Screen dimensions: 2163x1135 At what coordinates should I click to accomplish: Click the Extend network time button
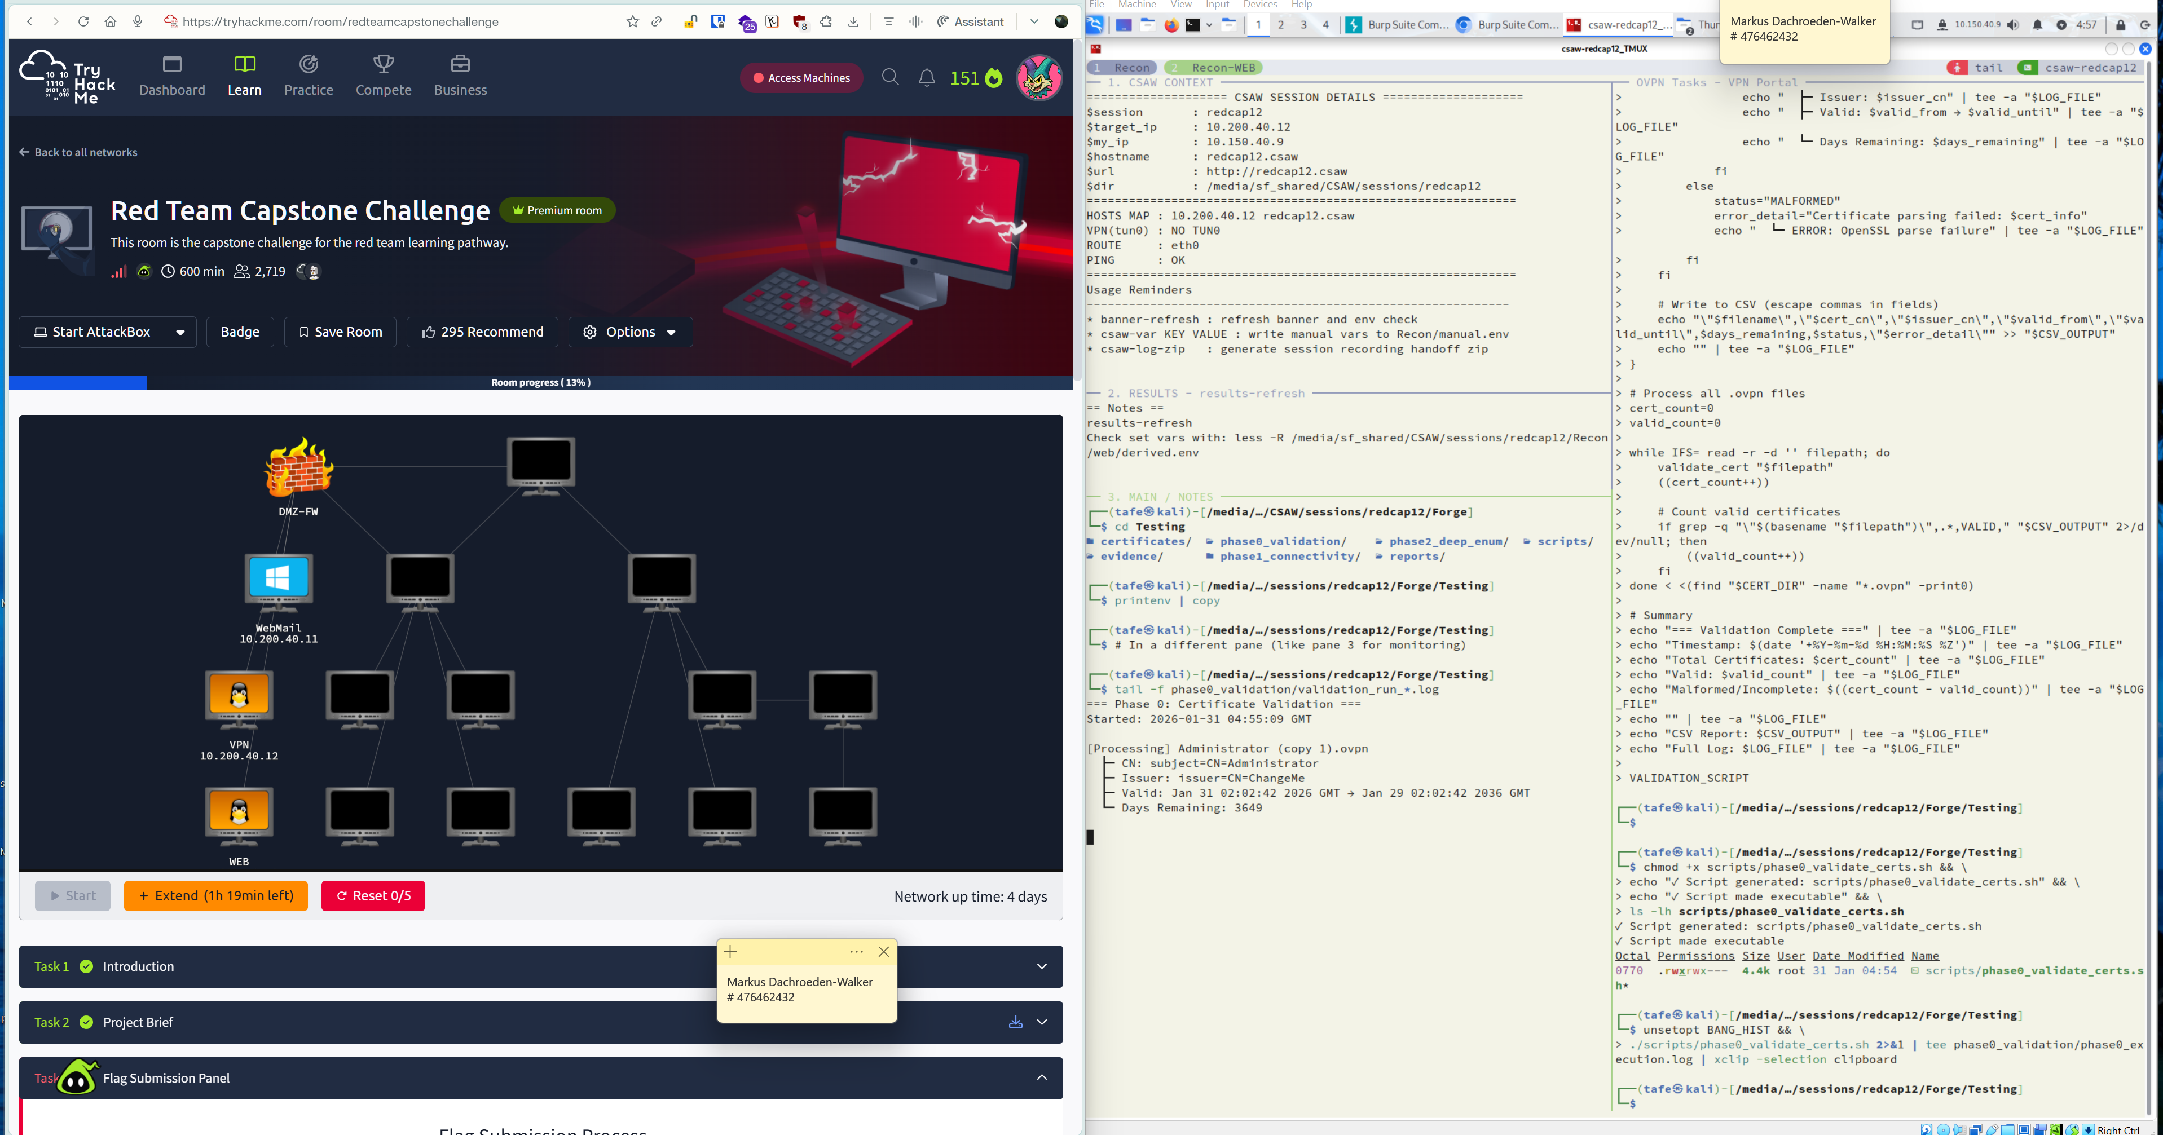click(216, 896)
